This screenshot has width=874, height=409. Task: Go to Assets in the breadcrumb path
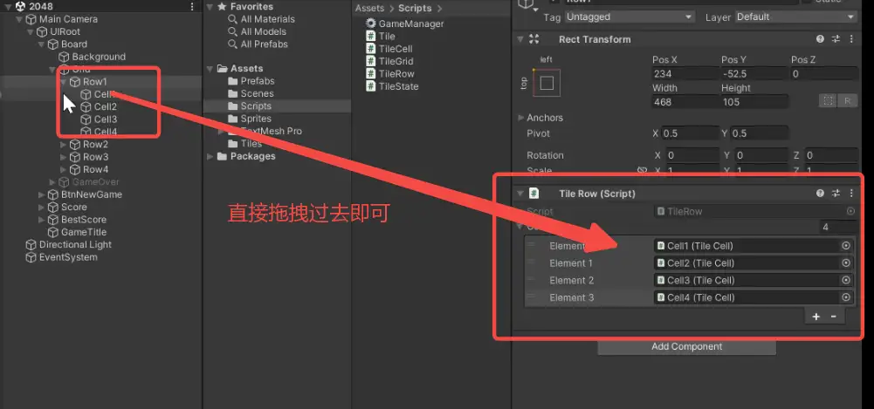click(x=369, y=9)
